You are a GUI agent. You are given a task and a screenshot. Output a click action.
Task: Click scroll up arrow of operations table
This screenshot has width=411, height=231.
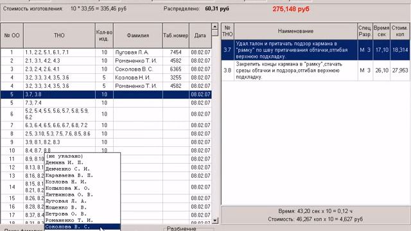click(214, 26)
